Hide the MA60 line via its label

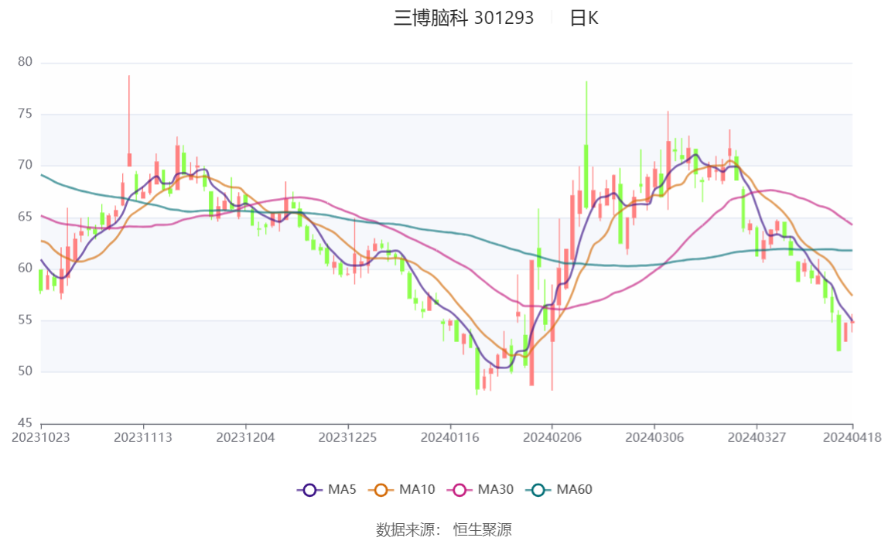click(x=574, y=489)
